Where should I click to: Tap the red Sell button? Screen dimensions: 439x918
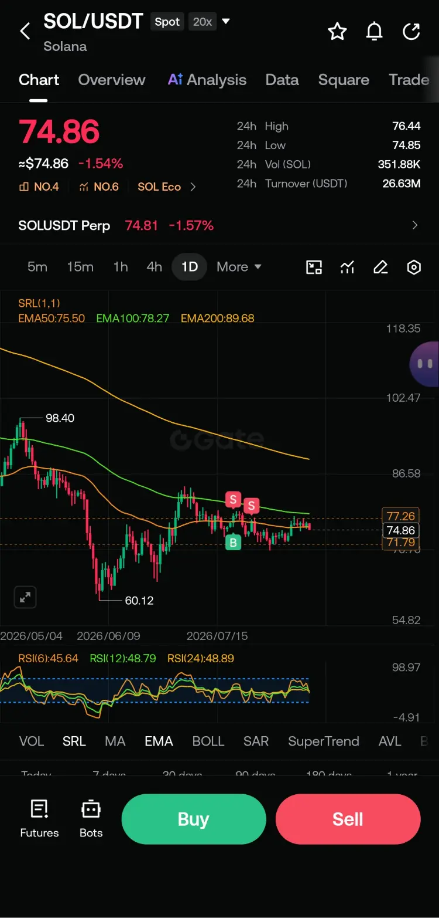tap(348, 819)
